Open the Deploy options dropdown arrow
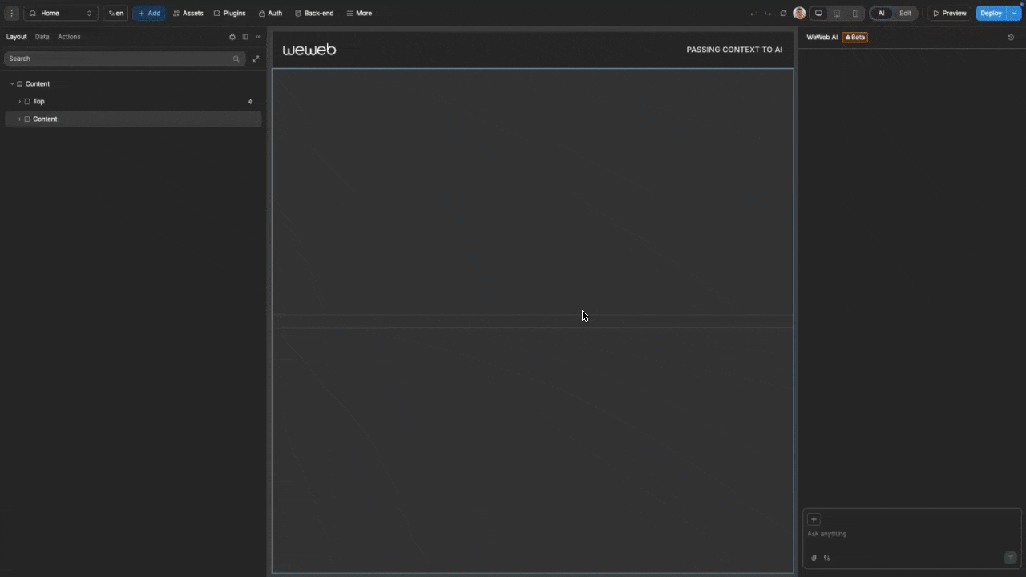 [1014, 13]
